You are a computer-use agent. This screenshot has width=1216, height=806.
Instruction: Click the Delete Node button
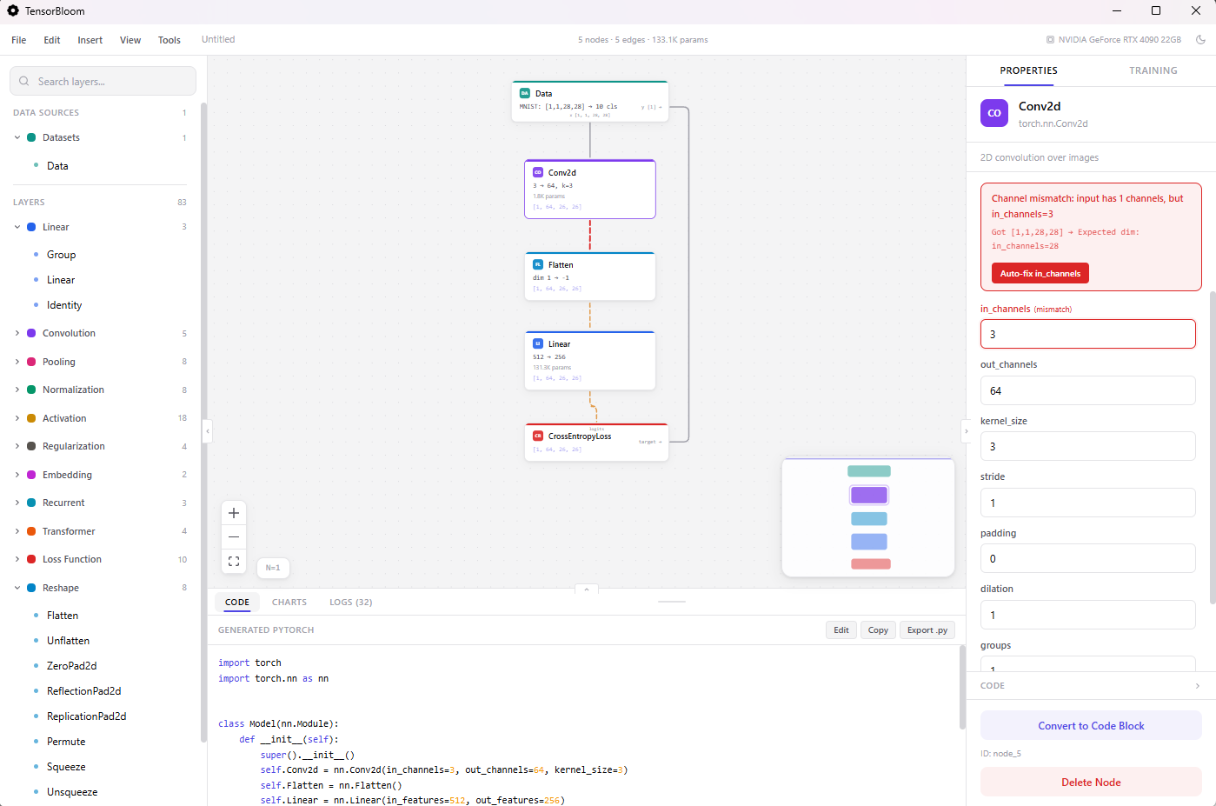pyautogui.click(x=1090, y=782)
